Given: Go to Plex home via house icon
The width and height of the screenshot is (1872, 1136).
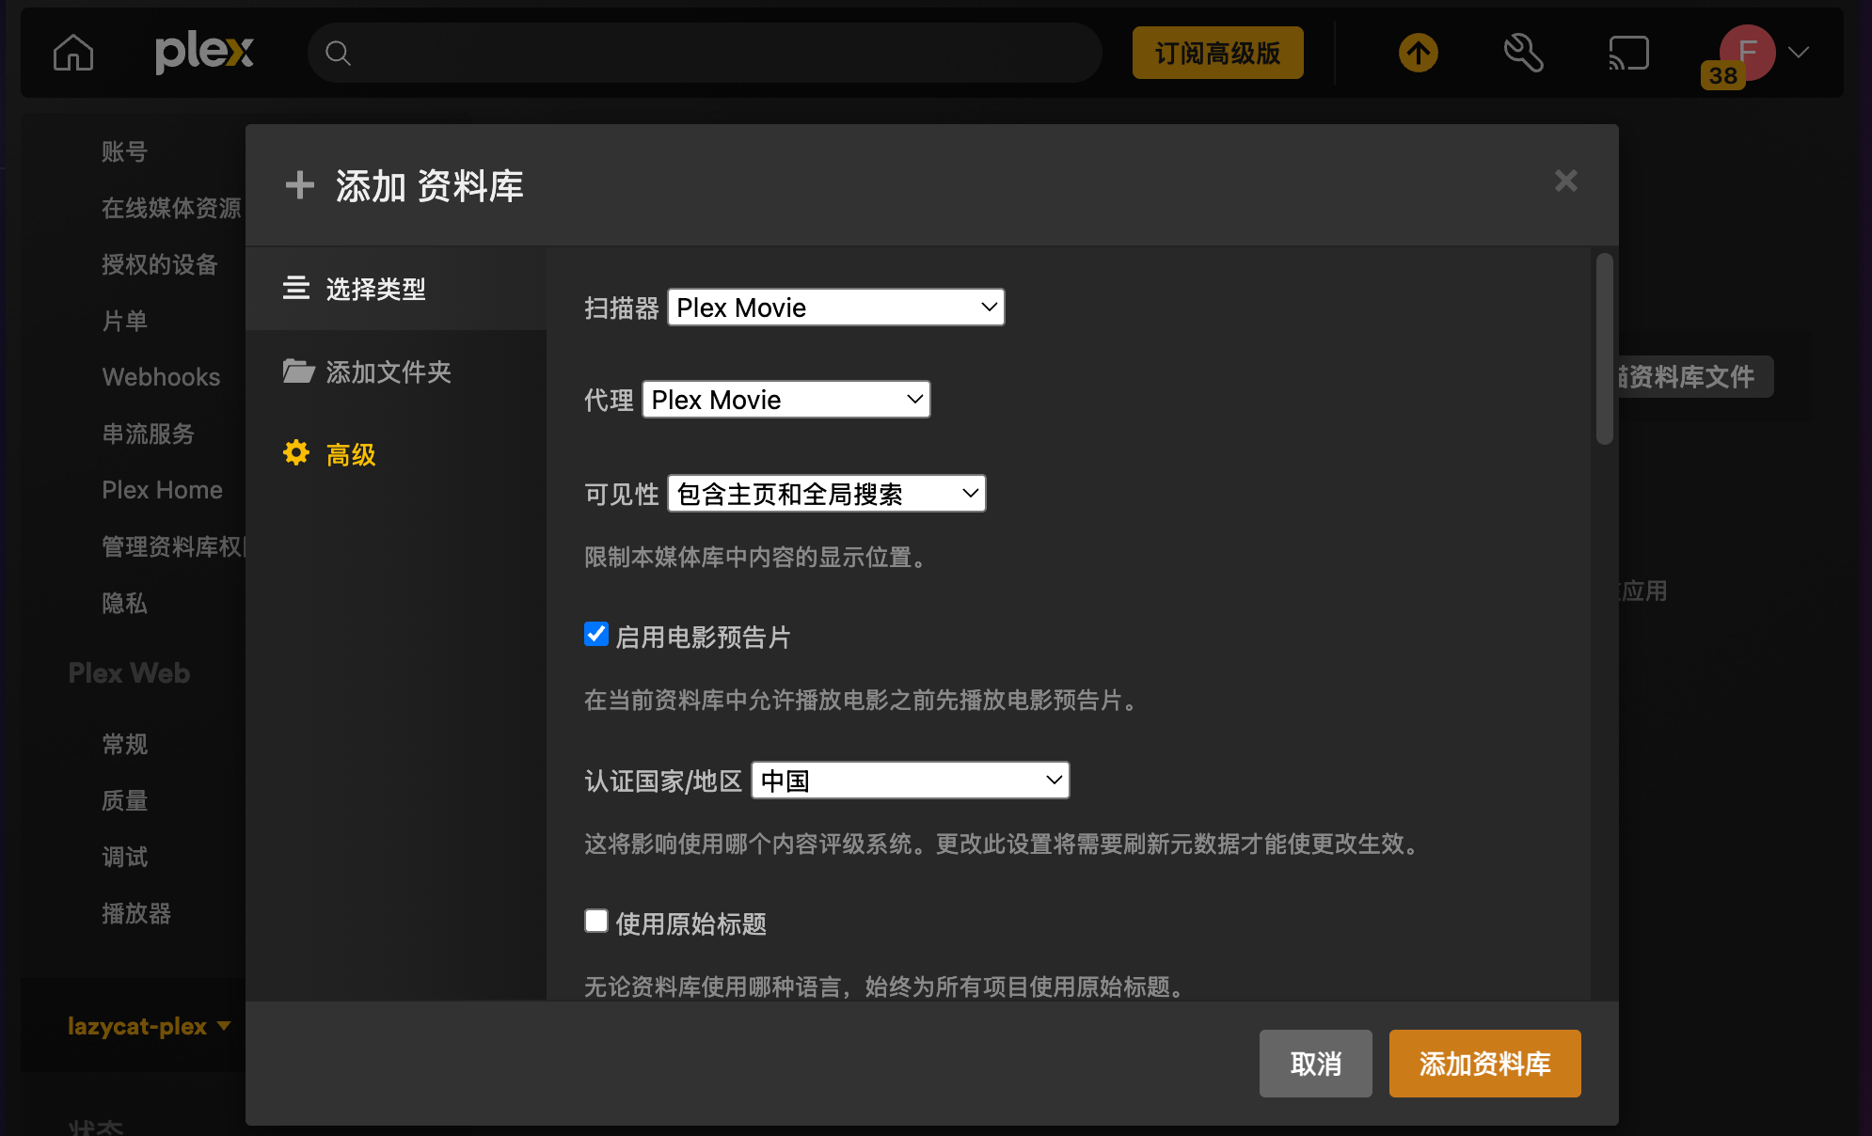Looking at the screenshot, I should point(73,53).
